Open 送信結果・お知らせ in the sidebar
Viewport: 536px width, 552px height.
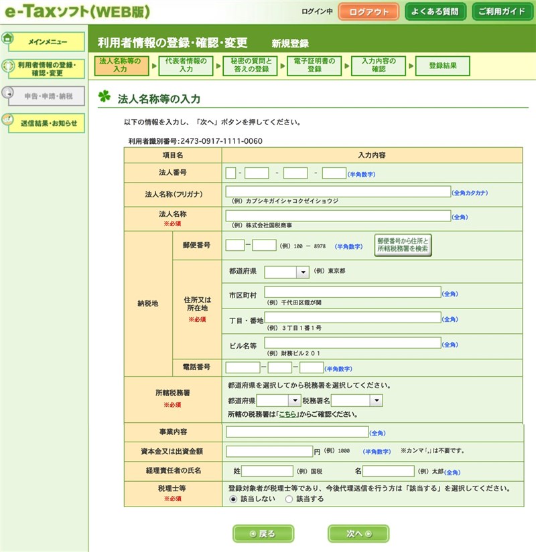46,123
